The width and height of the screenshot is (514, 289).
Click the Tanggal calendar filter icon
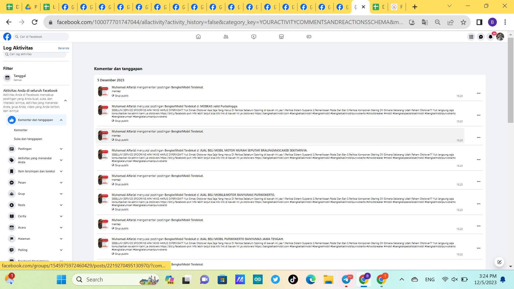pos(7,78)
